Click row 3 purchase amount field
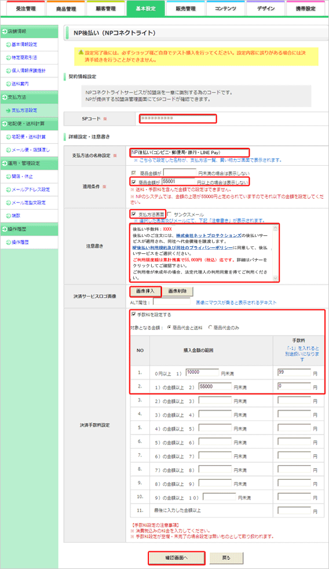Image resolution: width=329 pixels, height=569 pixels. 215,400
